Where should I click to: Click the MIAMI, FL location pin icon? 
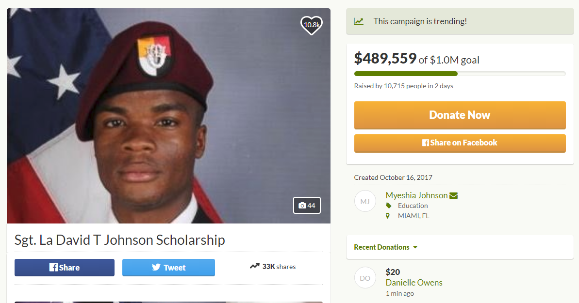(388, 215)
